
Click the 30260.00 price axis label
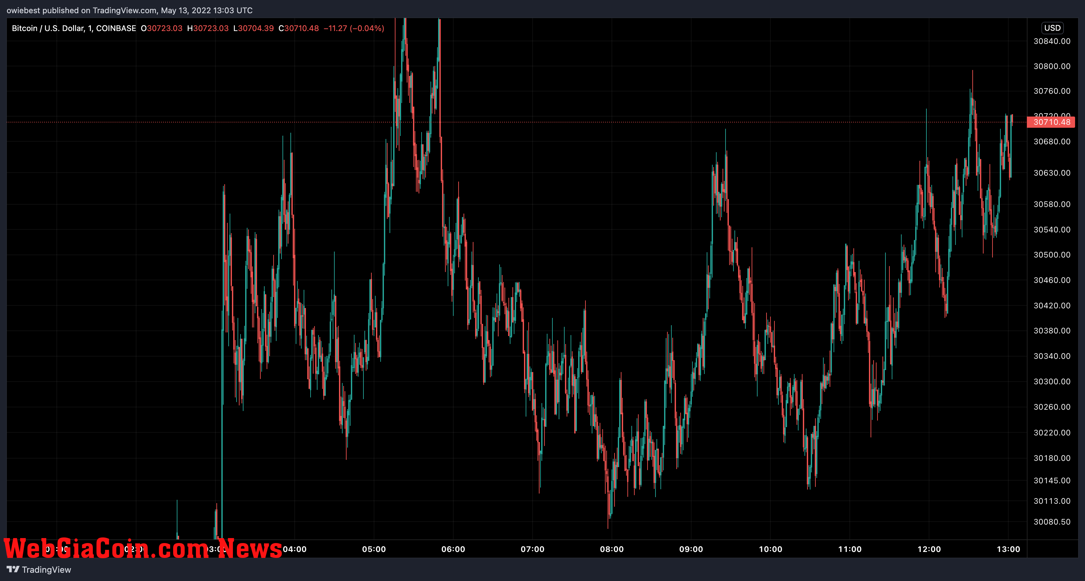tap(1052, 407)
